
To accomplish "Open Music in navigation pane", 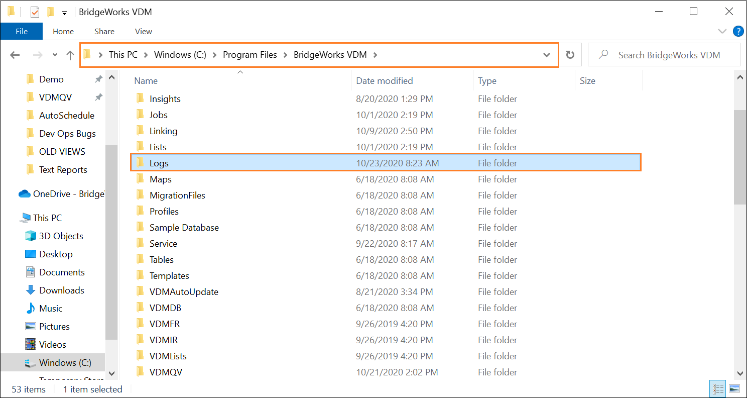I will point(51,309).
